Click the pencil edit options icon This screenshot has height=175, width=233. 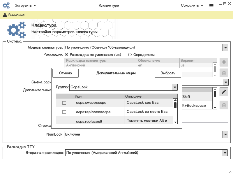[x=224, y=92]
